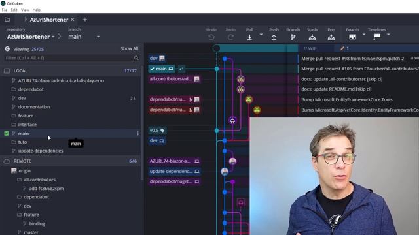Select the update-dependencies branch
Screen dimensions: 419x235
pyautogui.click(x=41, y=151)
